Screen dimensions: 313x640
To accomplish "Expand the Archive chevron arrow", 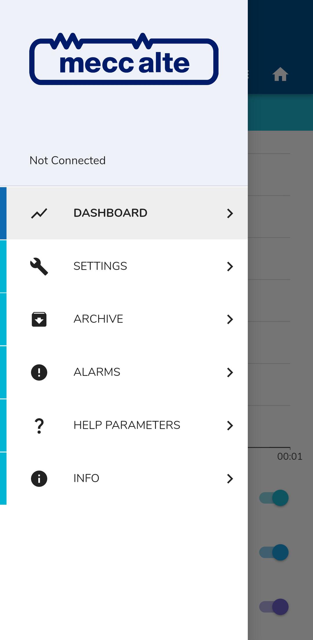I will click(230, 319).
